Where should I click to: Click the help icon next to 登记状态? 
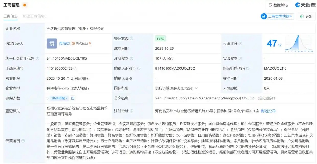[132, 39]
